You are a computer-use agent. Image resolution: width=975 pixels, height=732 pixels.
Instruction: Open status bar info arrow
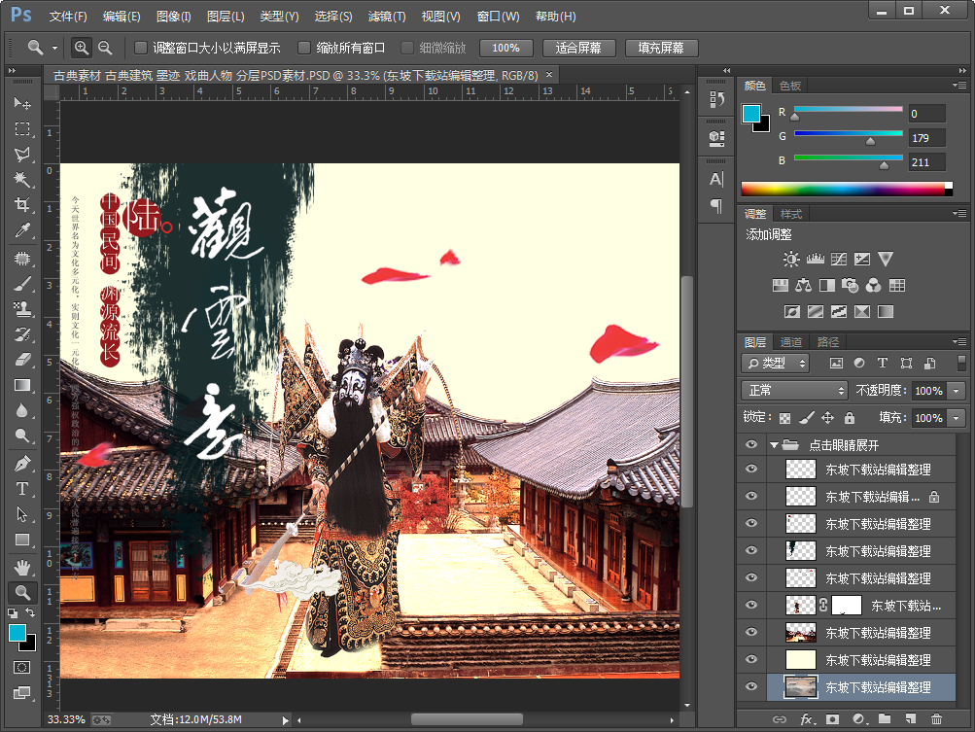pos(286,720)
